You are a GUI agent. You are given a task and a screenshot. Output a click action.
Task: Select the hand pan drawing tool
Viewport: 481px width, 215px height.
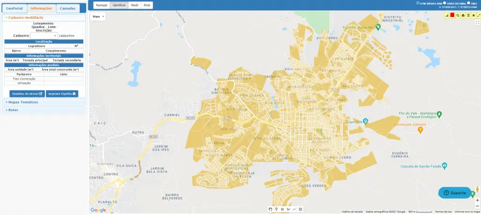(270, 209)
